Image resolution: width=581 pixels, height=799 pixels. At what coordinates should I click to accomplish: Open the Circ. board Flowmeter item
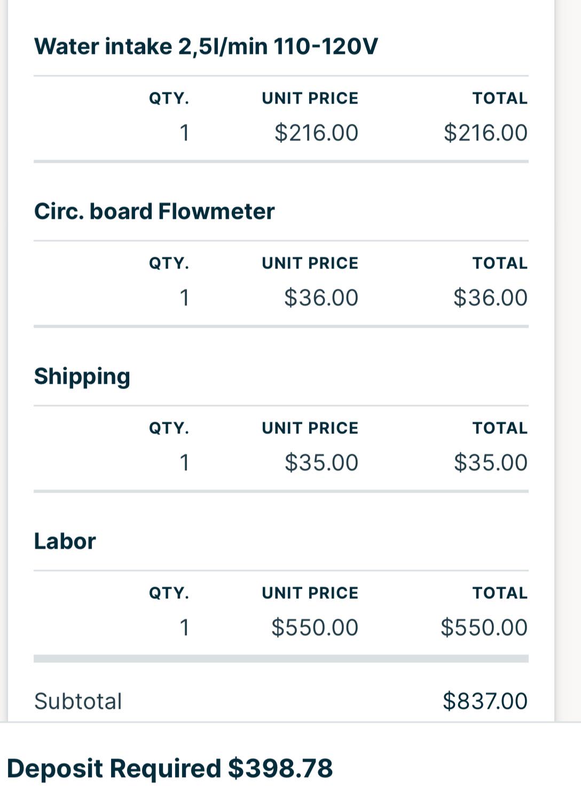pyautogui.click(x=154, y=211)
